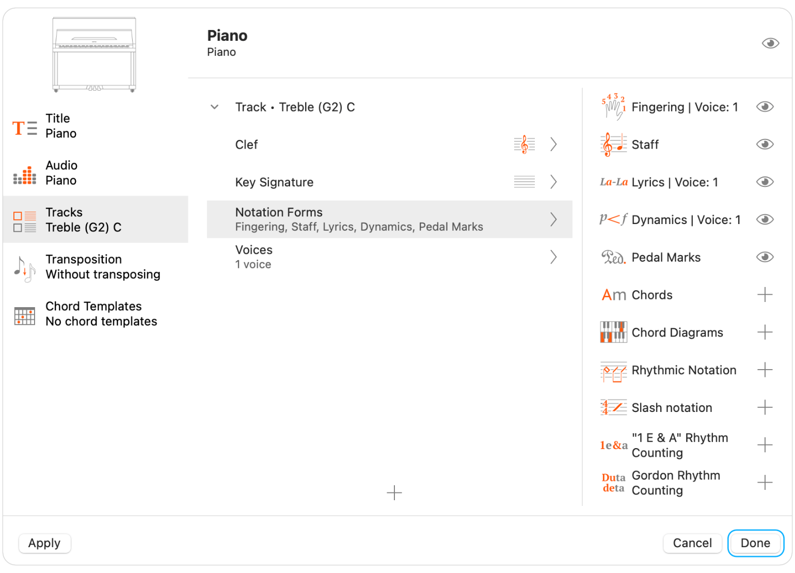
Task: Click the Piano heading at top
Action: coord(227,36)
